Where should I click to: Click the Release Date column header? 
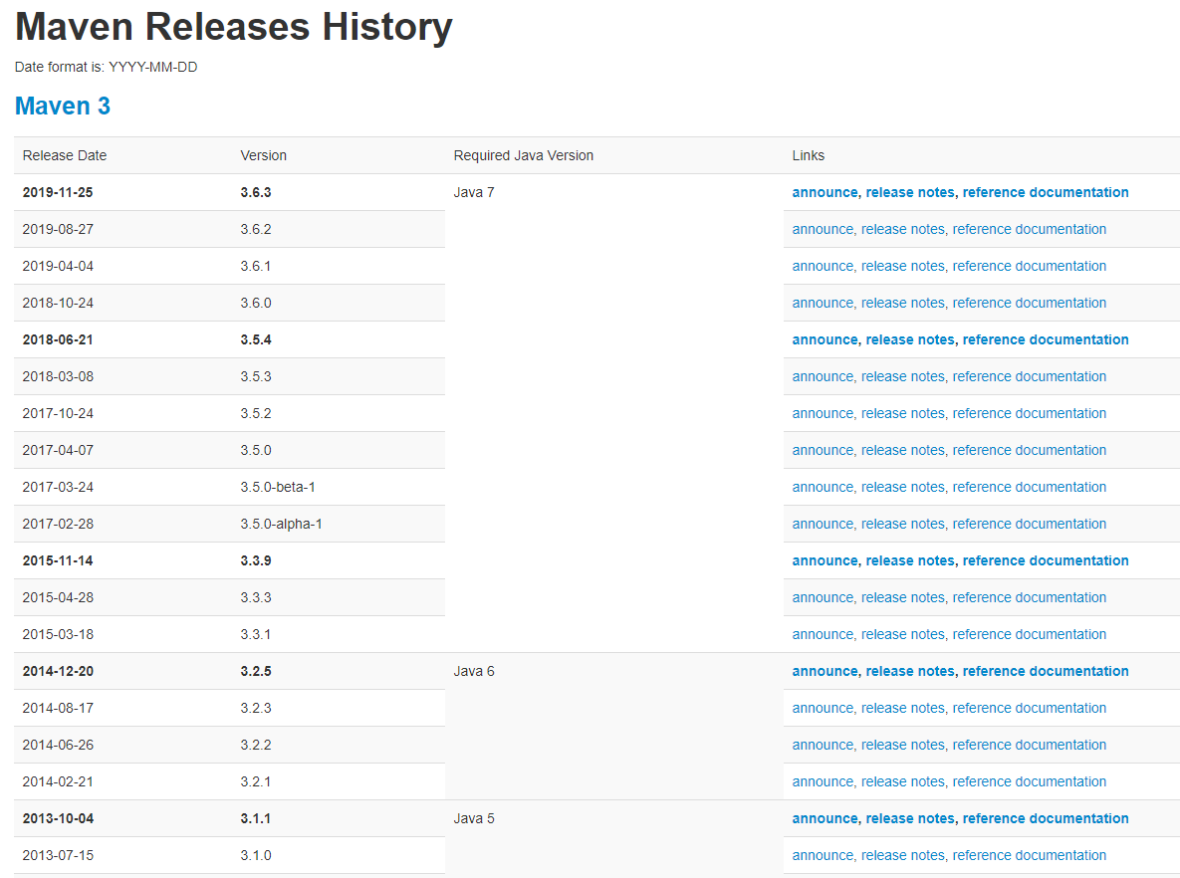pos(122,155)
